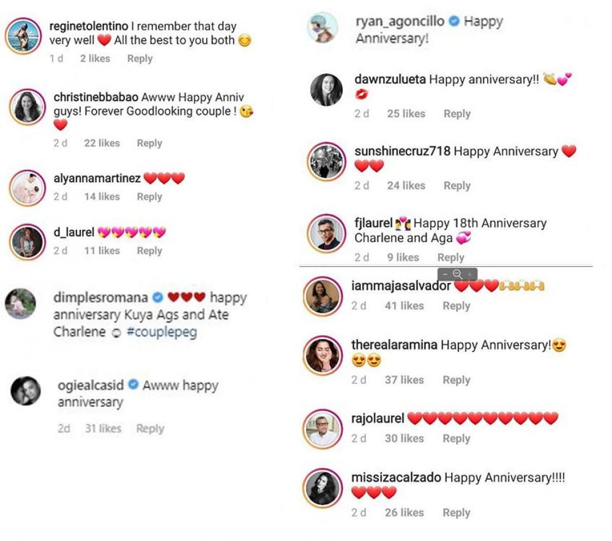Open fjlaurel's profile picture
This screenshot has width=612, height=541.
(324, 233)
